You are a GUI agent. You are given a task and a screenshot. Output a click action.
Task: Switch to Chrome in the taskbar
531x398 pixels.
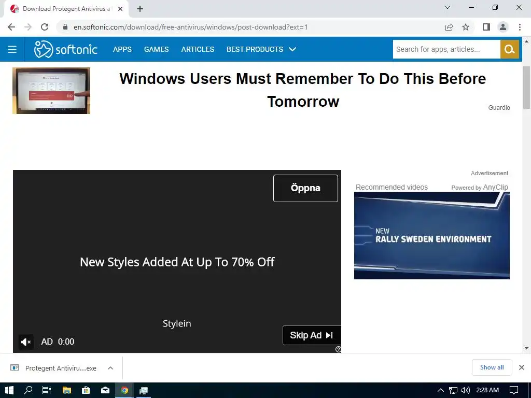pyautogui.click(x=124, y=390)
